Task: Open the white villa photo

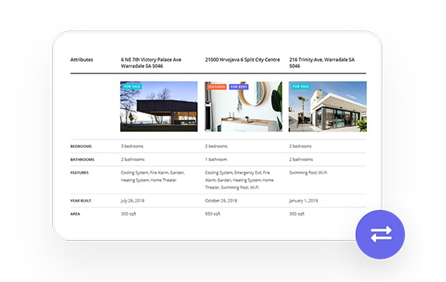Action: click(x=327, y=106)
